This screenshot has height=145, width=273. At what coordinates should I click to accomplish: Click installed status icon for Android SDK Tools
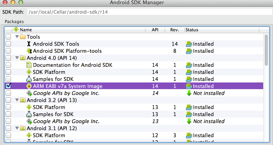coord(189,44)
